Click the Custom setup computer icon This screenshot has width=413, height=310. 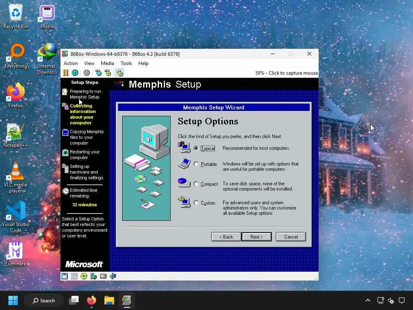[184, 202]
